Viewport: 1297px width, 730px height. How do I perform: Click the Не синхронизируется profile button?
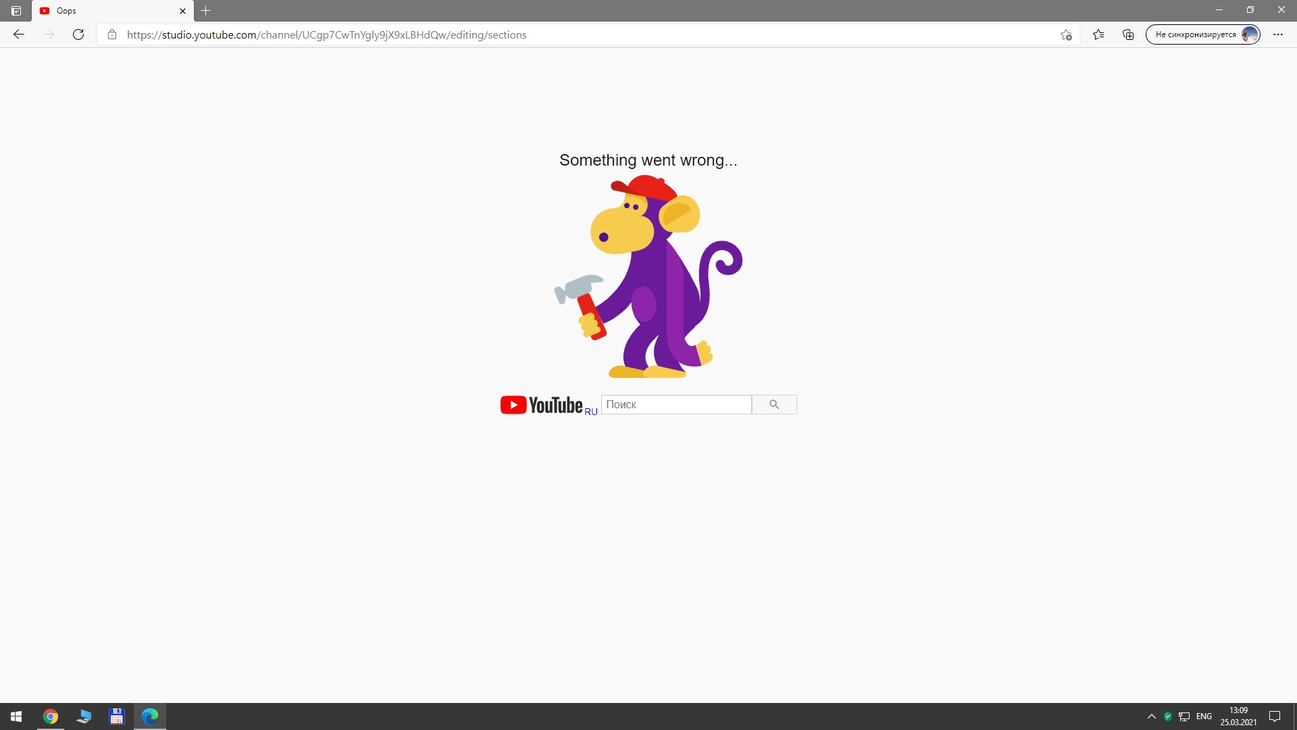(1202, 34)
